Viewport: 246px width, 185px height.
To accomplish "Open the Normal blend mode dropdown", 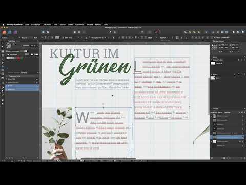I will coord(228,112).
